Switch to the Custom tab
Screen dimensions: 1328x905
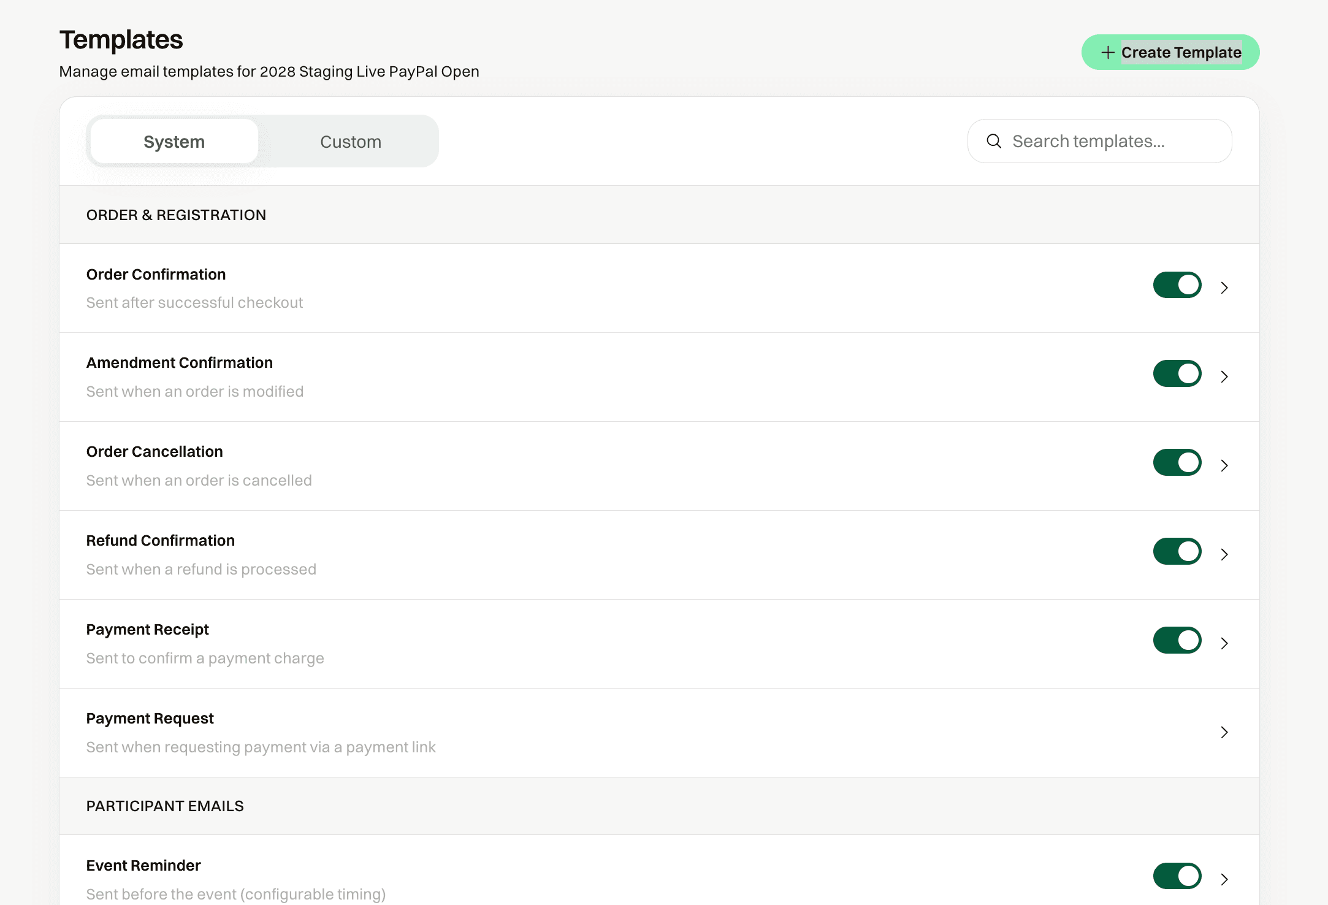coord(351,142)
